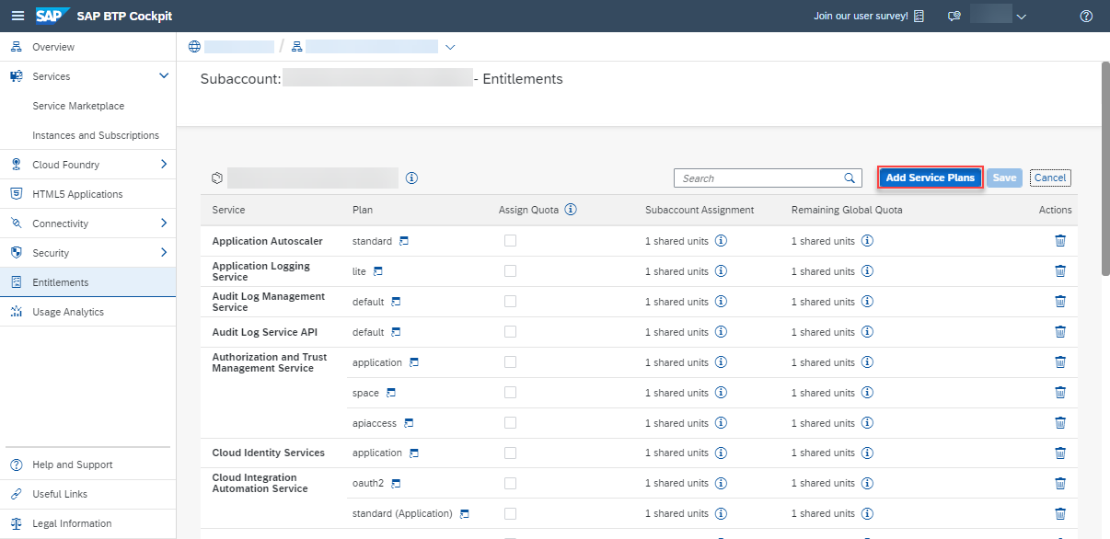
Task: Delete the standard (Application) plan row
Action: (x=1060, y=513)
